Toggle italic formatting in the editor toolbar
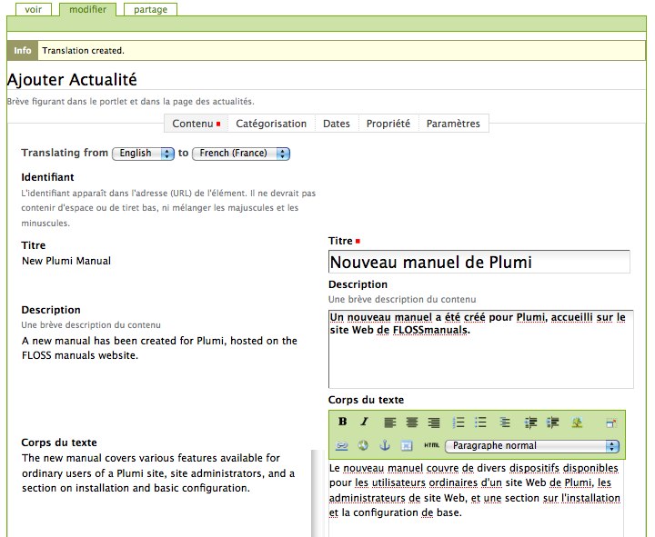This screenshot has height=537, width=655. tap(364, 423)
